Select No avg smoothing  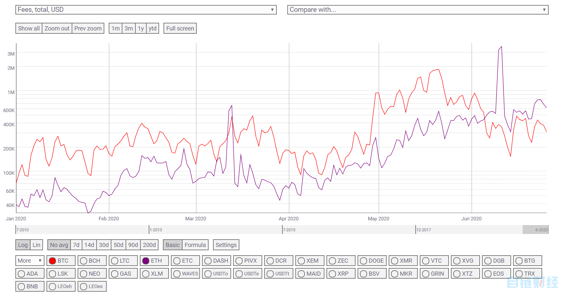[59, 245]
